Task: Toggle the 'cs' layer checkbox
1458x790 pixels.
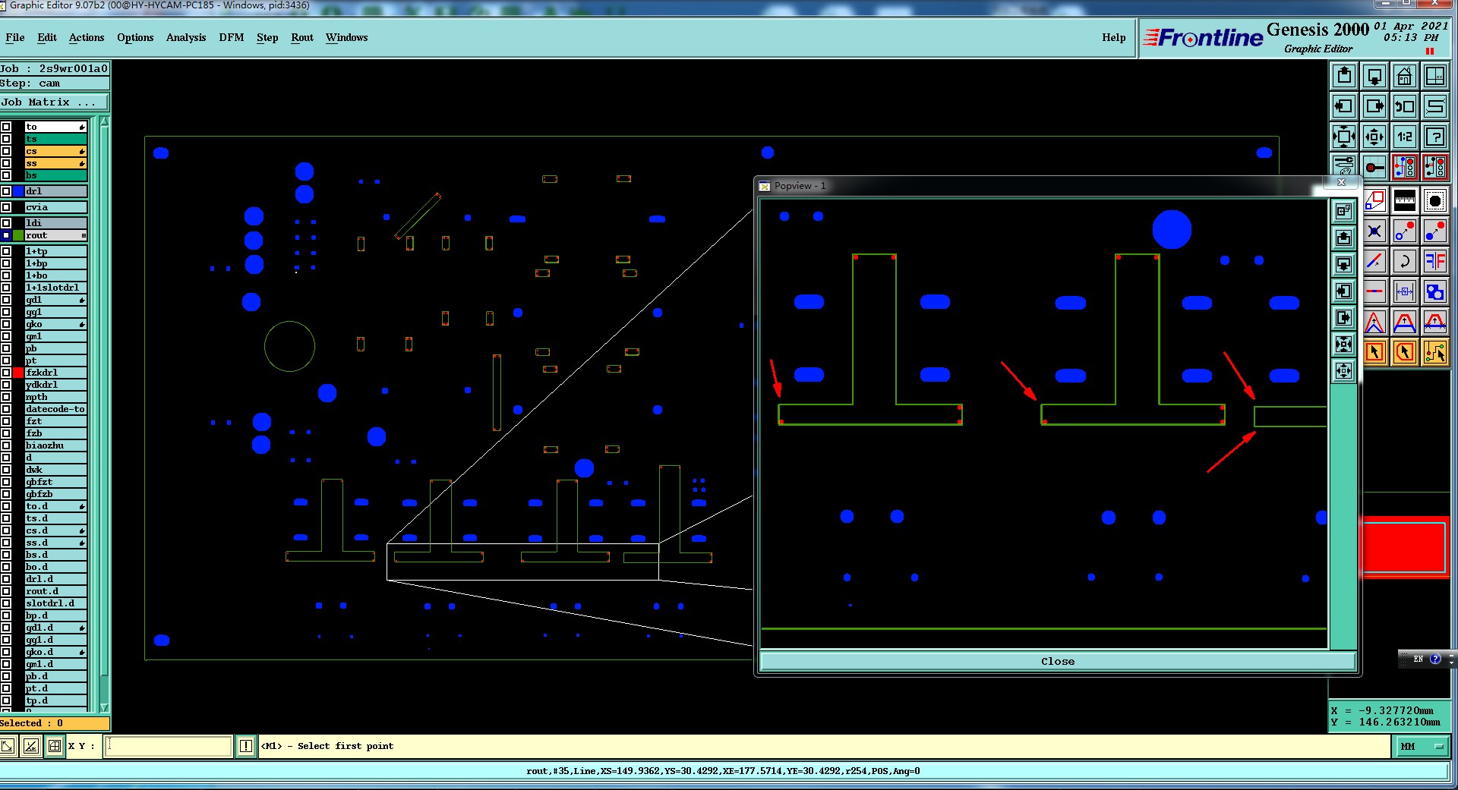Action: point(6,151)
